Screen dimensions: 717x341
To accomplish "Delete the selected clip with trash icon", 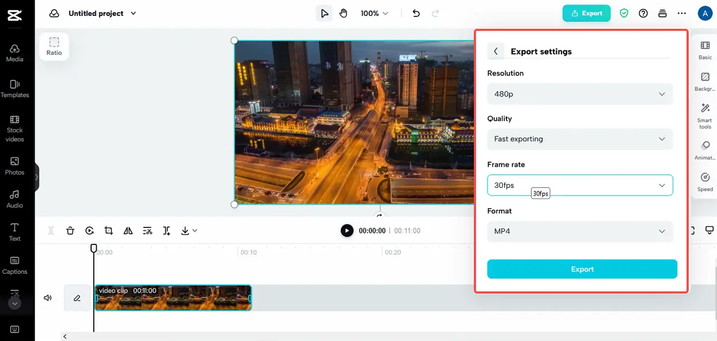I will (70, 231).
